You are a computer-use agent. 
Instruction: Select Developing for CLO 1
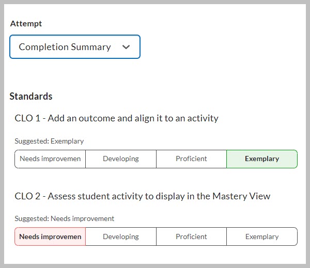tap(121, 159)
